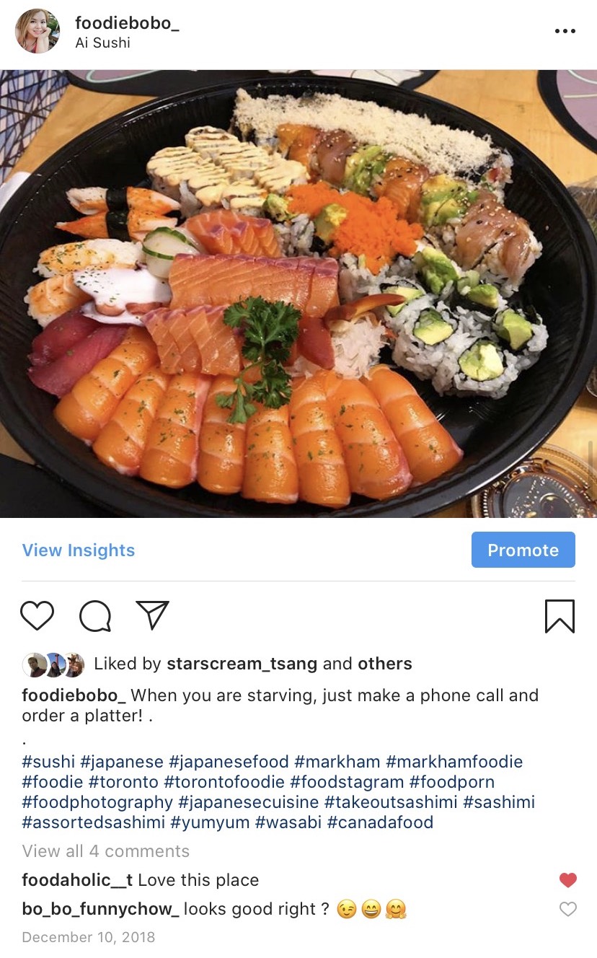This screenshot has width=597, height=958.
Task: Open foodiebobo_ username in the header
Action: 127,23
